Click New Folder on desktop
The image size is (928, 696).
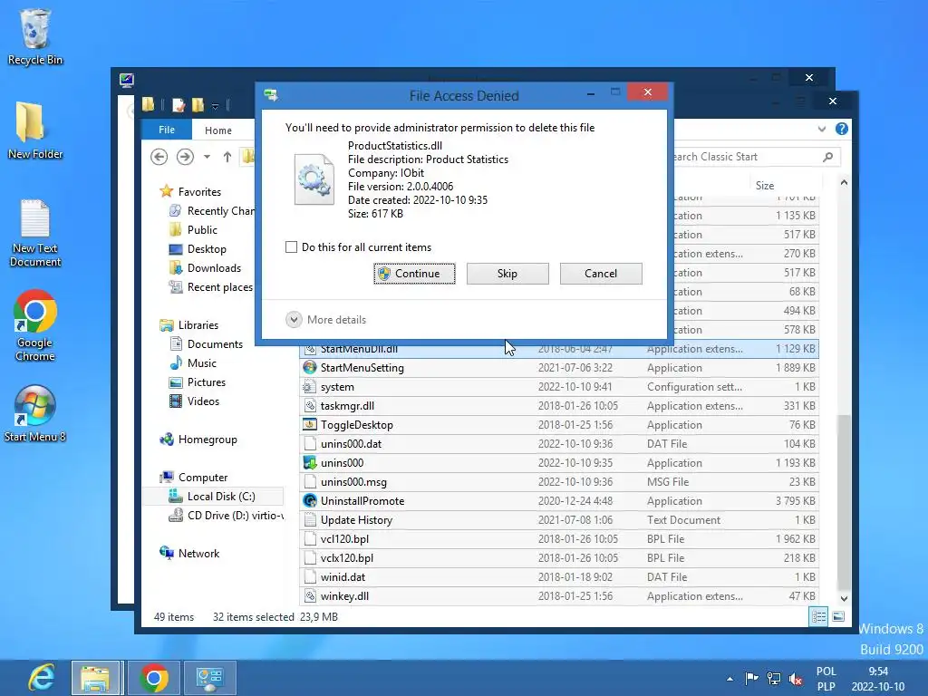[35, 130]
